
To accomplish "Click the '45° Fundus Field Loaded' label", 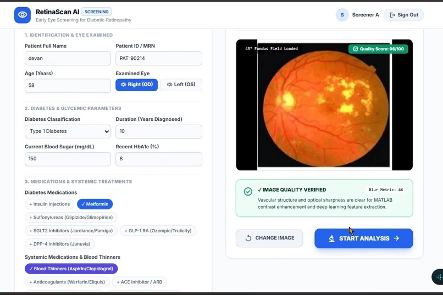I will pos(272,48).
